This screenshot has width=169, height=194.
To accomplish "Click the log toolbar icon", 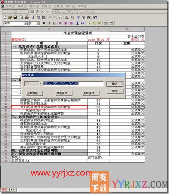I will click(89, 17).
